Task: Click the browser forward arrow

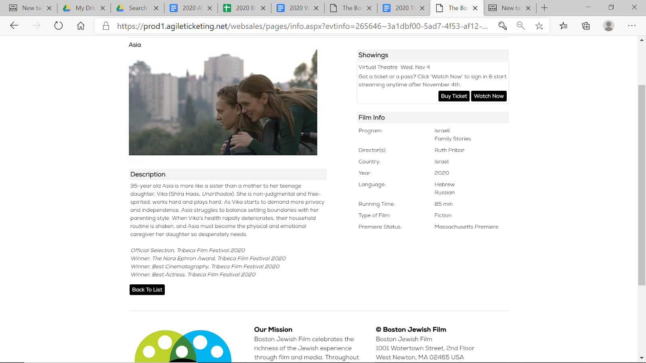Action: click(36, 26)
